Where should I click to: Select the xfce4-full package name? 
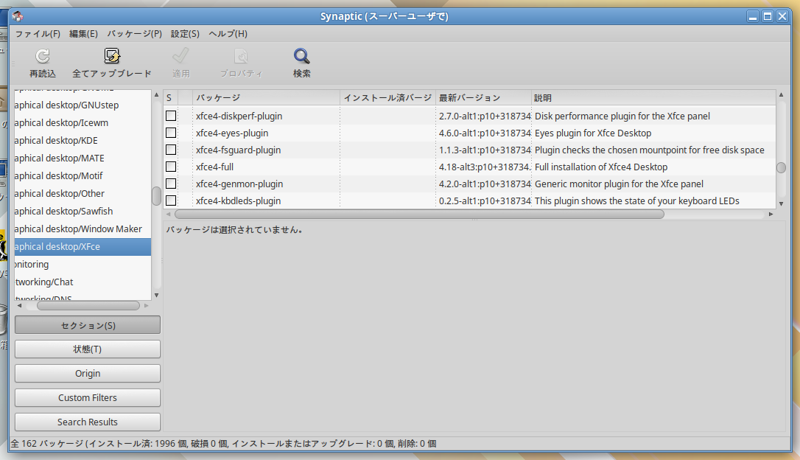click(215, 167)
